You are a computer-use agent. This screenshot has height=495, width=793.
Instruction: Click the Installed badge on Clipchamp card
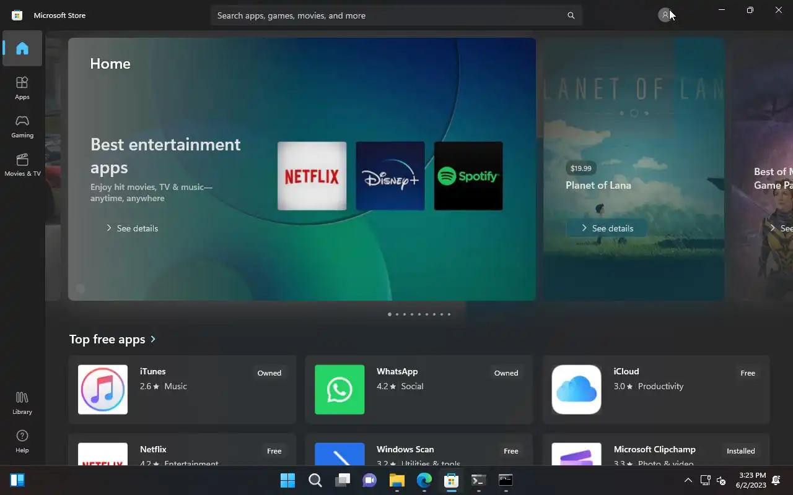[741, 451]
